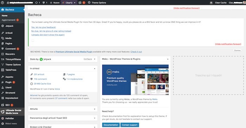Click the Riduci menu collapse arrow icon
The image size is (246, 128).
pos(3,123)
